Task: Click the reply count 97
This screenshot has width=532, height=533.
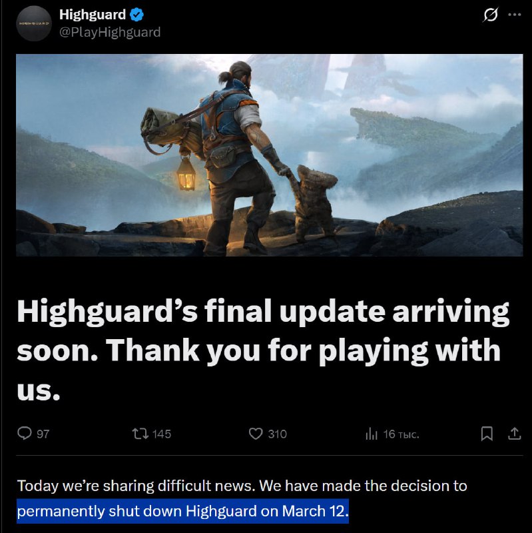Action: tap(43, 434)
